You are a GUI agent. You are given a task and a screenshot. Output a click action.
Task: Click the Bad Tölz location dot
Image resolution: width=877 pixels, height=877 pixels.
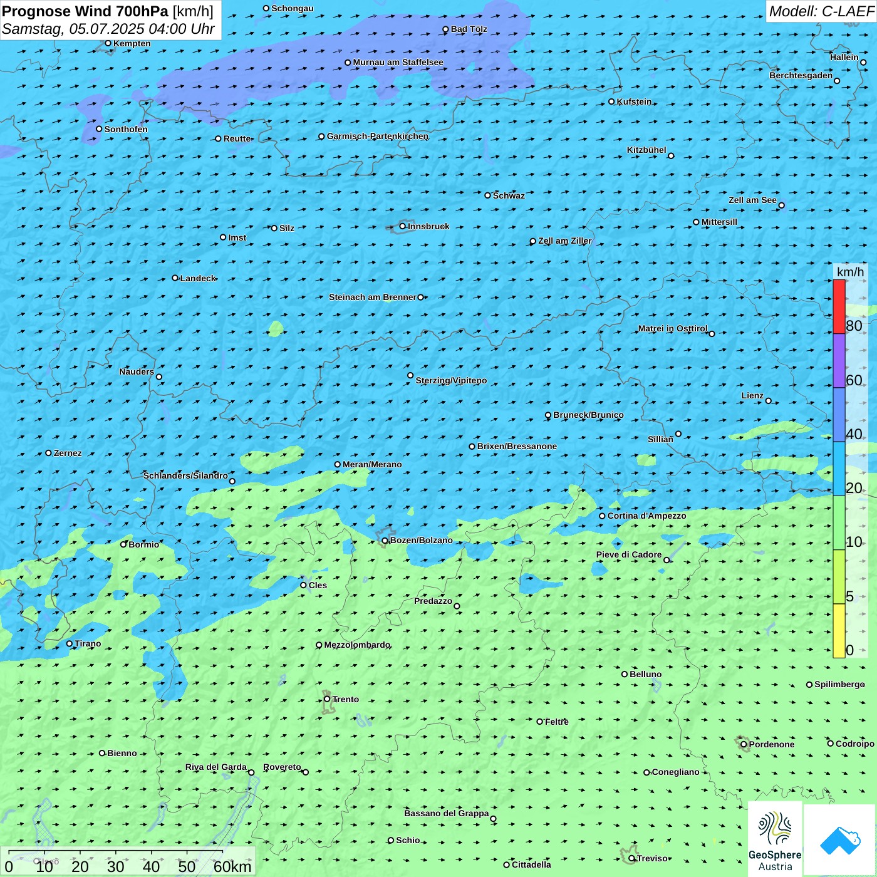pos(446,29)
